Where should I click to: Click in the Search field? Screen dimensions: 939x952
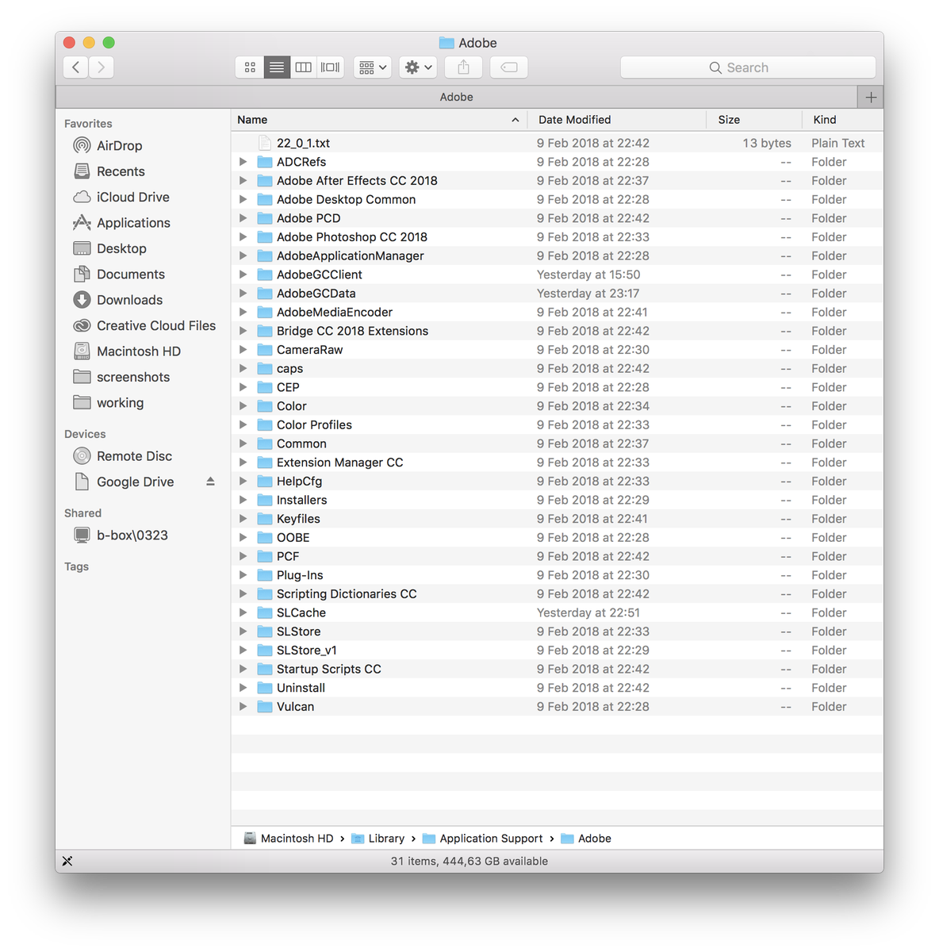[748, 67]
